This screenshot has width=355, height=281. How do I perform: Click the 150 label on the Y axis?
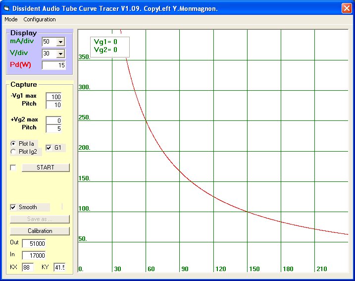[x=84, y=178]
